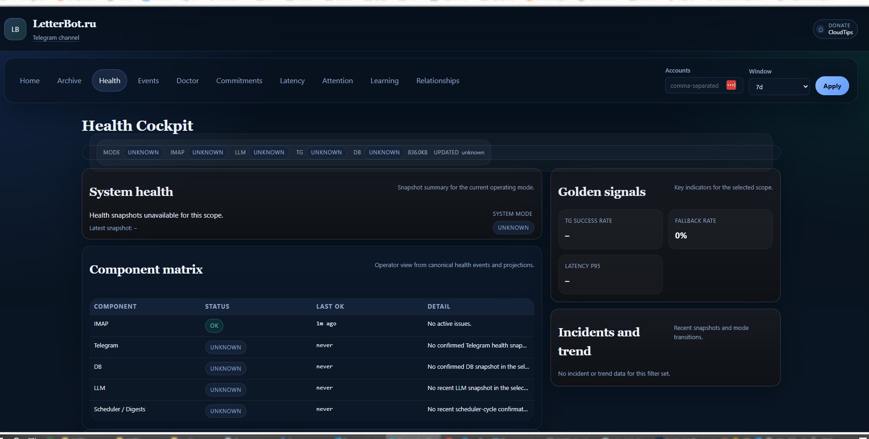Switch to the Health tab

[x=109, y=80]
